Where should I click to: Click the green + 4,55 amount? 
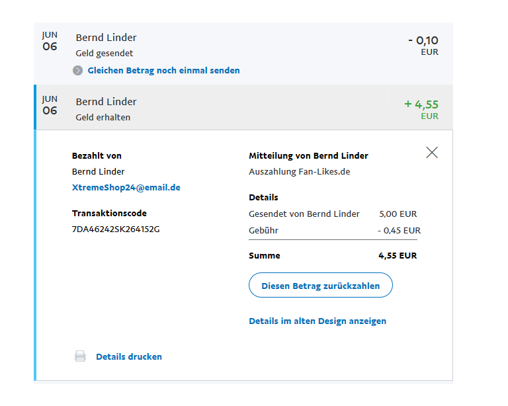(421, 104)
